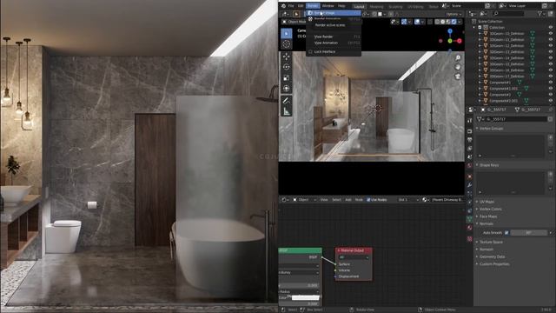556x313 pixels.
Task: Hide the 3DGeom~17_Definition object
Action: pos(551,77)
